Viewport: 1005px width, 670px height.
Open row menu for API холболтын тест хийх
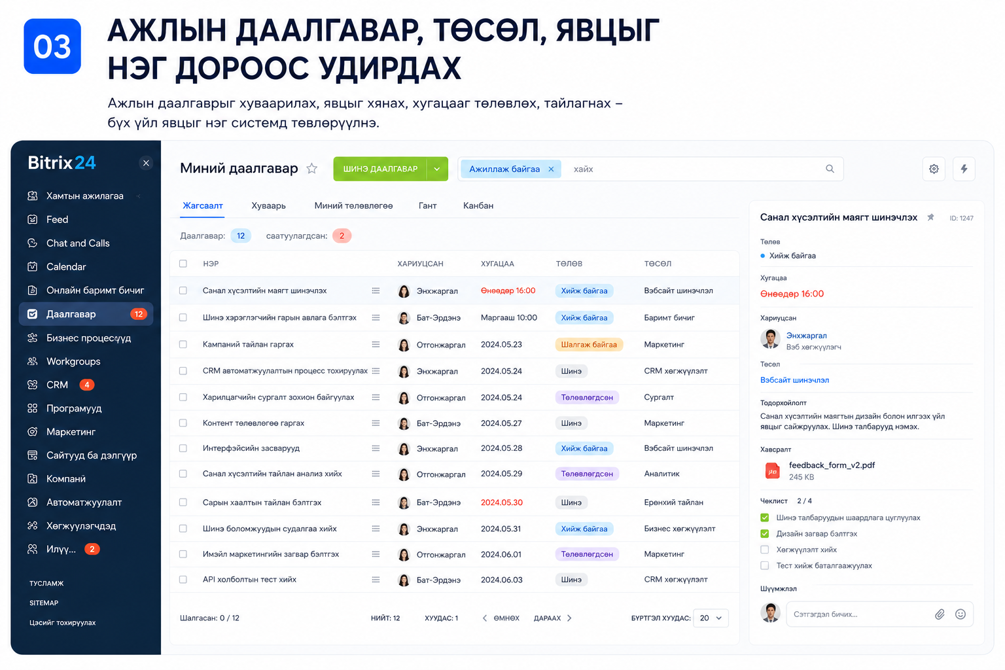[376, 580]
